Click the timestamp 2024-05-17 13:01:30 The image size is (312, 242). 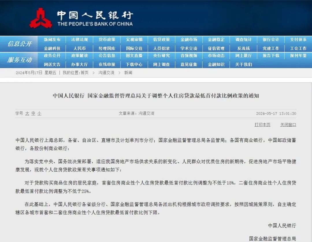click(x=276, y=113)
